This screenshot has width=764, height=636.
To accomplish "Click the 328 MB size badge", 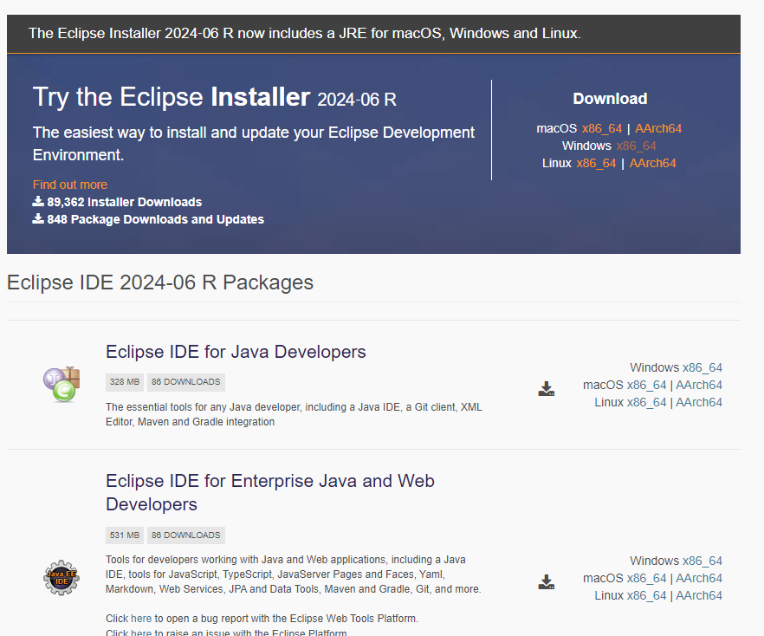I will (125, 382).
